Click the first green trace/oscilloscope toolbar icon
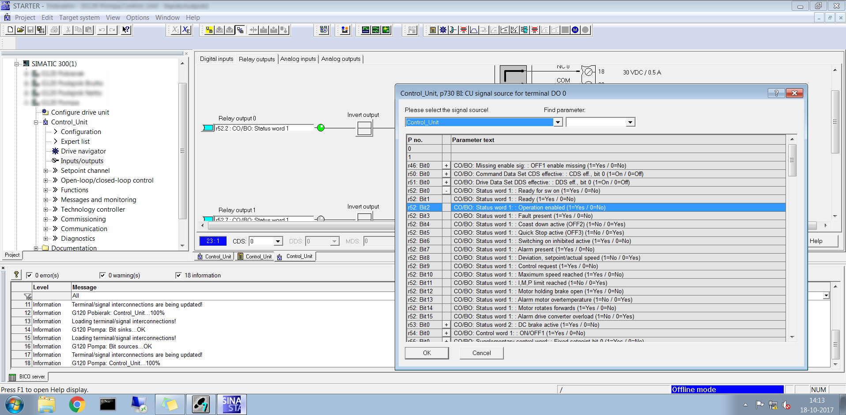The image size is (846, 415). (x=366, y=30)
